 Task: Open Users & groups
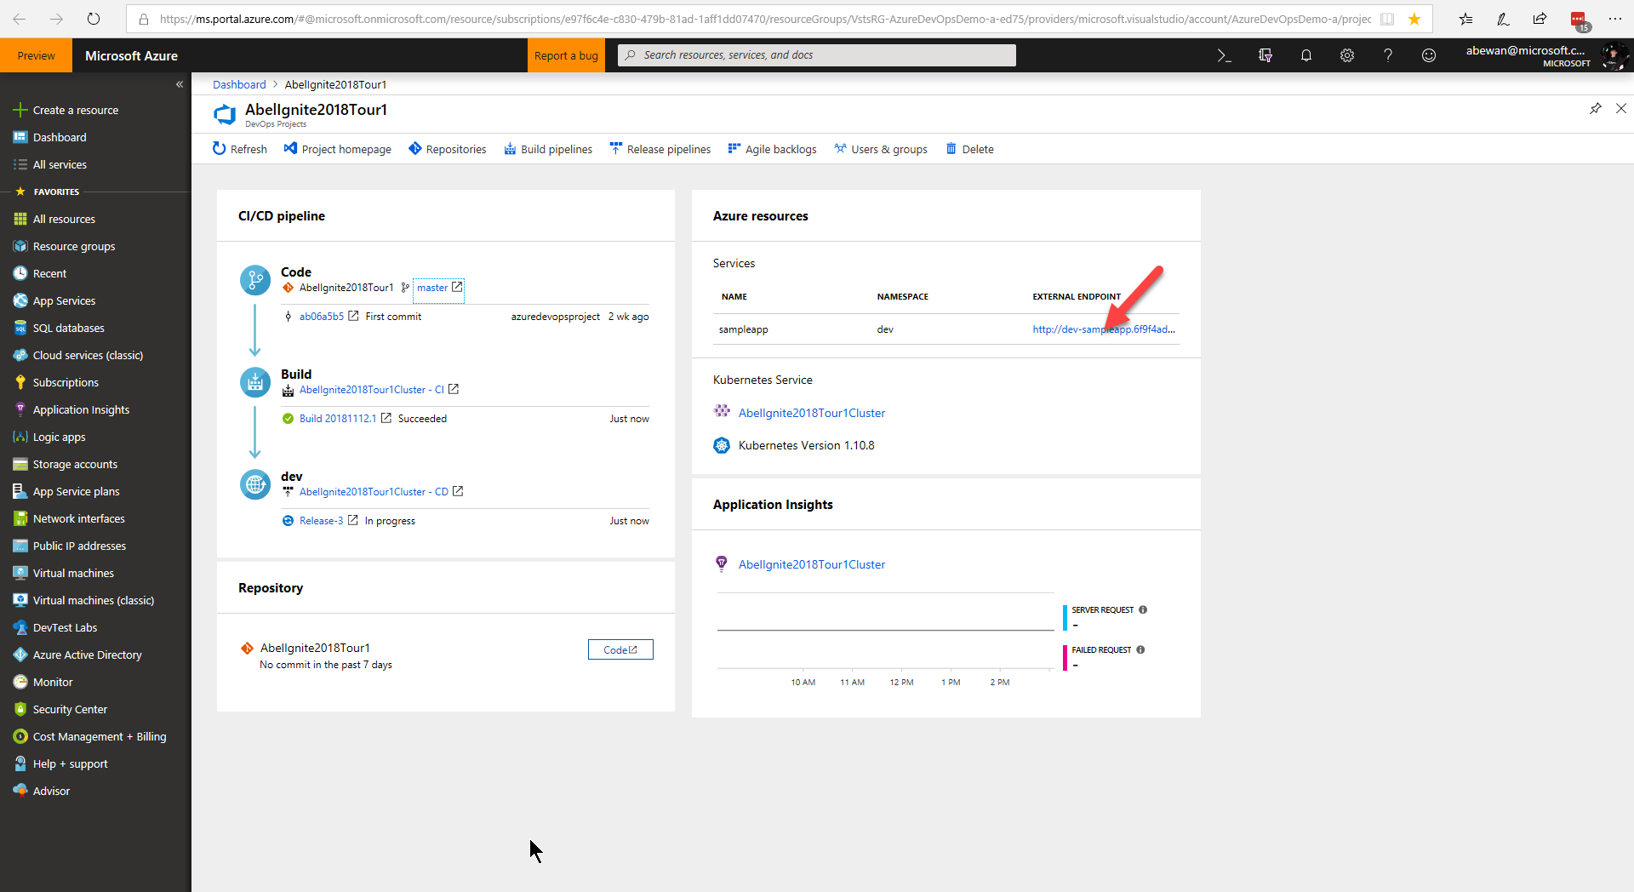point(881,149)
